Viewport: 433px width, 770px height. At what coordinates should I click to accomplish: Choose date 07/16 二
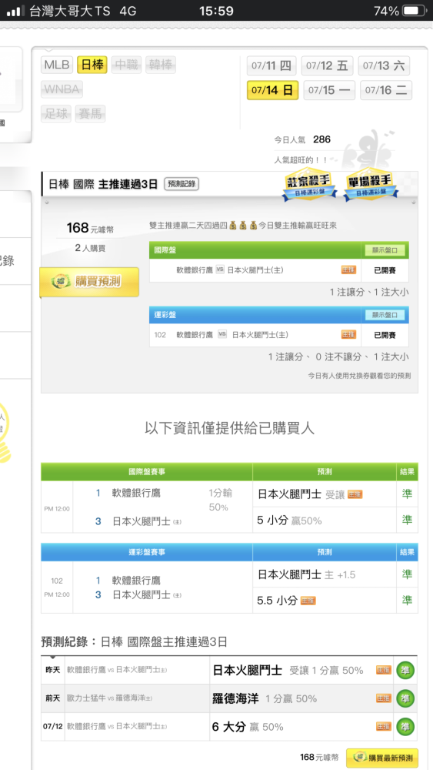tap(386, 90)
